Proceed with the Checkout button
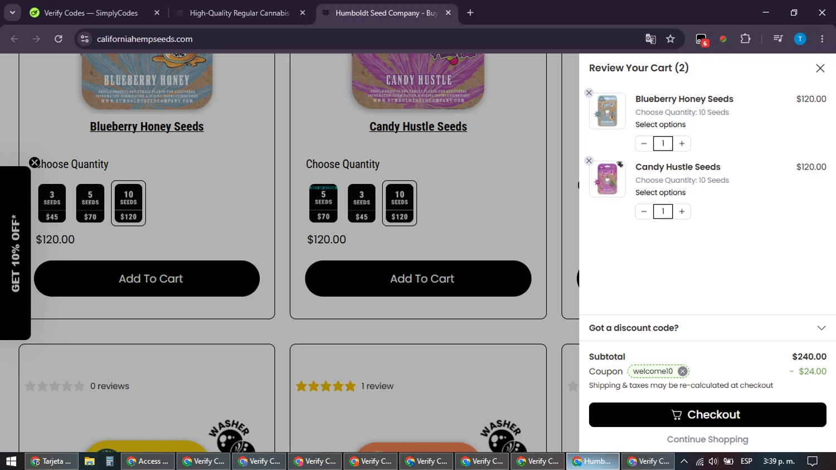The height and width of the screenshot is (470, 836). click(x=707, y=415)
